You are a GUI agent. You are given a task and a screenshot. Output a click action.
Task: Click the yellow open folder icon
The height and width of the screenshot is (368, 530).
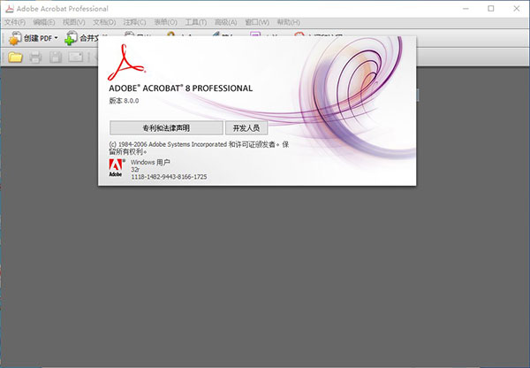[x=15, y=57]
